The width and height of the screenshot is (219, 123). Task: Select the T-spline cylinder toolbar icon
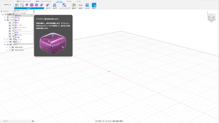point(32,5)
